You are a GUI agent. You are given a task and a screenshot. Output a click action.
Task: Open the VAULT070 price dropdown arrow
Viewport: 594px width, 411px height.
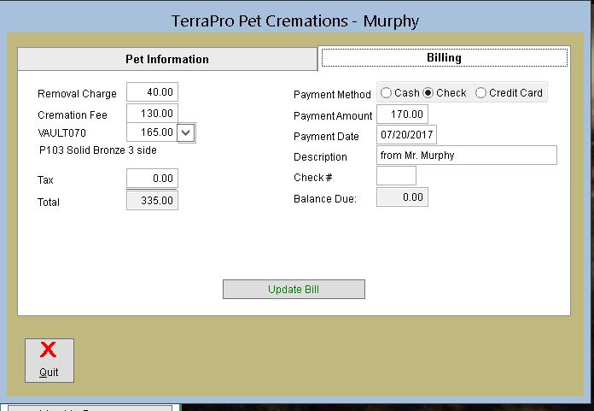[186, 132]
